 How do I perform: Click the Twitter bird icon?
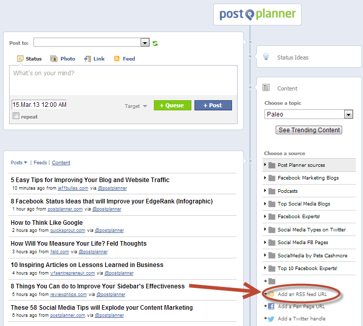271,319
